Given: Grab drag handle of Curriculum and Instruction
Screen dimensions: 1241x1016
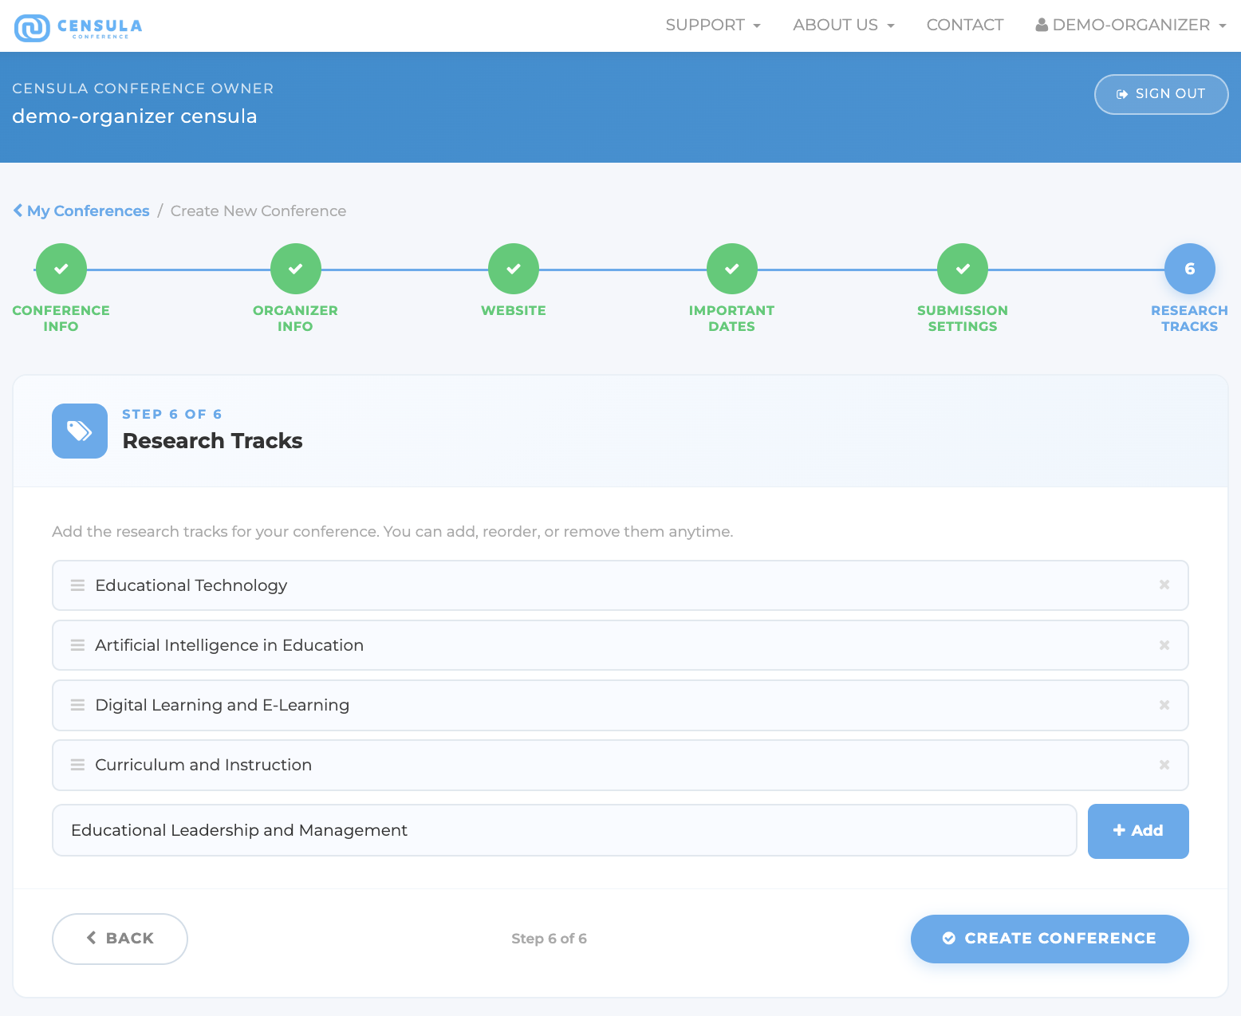Looking at the screenshot, I should [77, 765].
